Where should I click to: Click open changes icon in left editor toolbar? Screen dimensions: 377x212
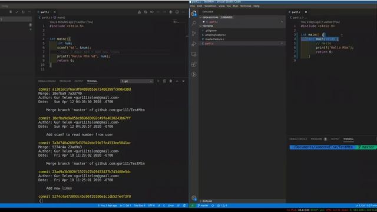point(145,12)
